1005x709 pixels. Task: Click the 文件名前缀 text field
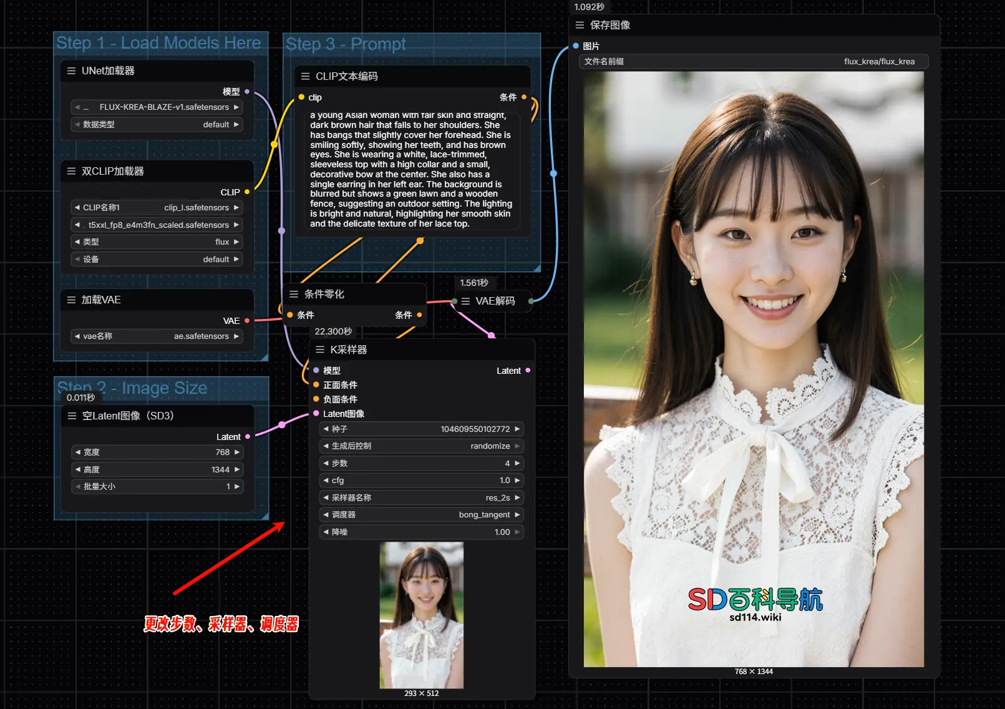(x=754, y=62)
